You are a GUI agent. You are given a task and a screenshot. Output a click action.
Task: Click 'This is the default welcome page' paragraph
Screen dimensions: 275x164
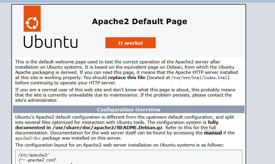126,72
